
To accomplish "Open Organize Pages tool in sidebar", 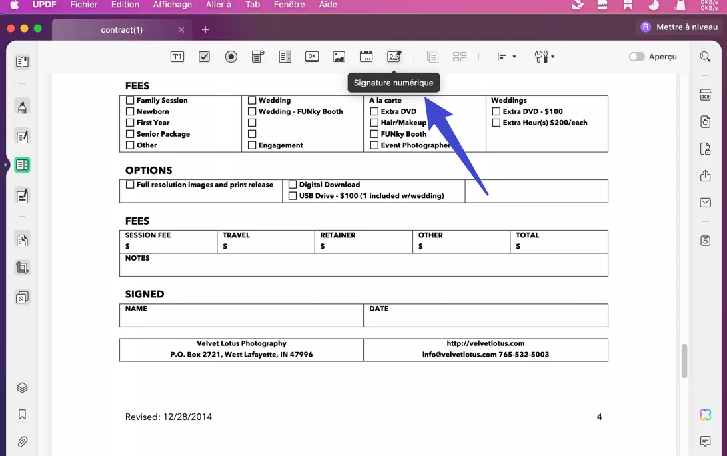I will point(22,239).
